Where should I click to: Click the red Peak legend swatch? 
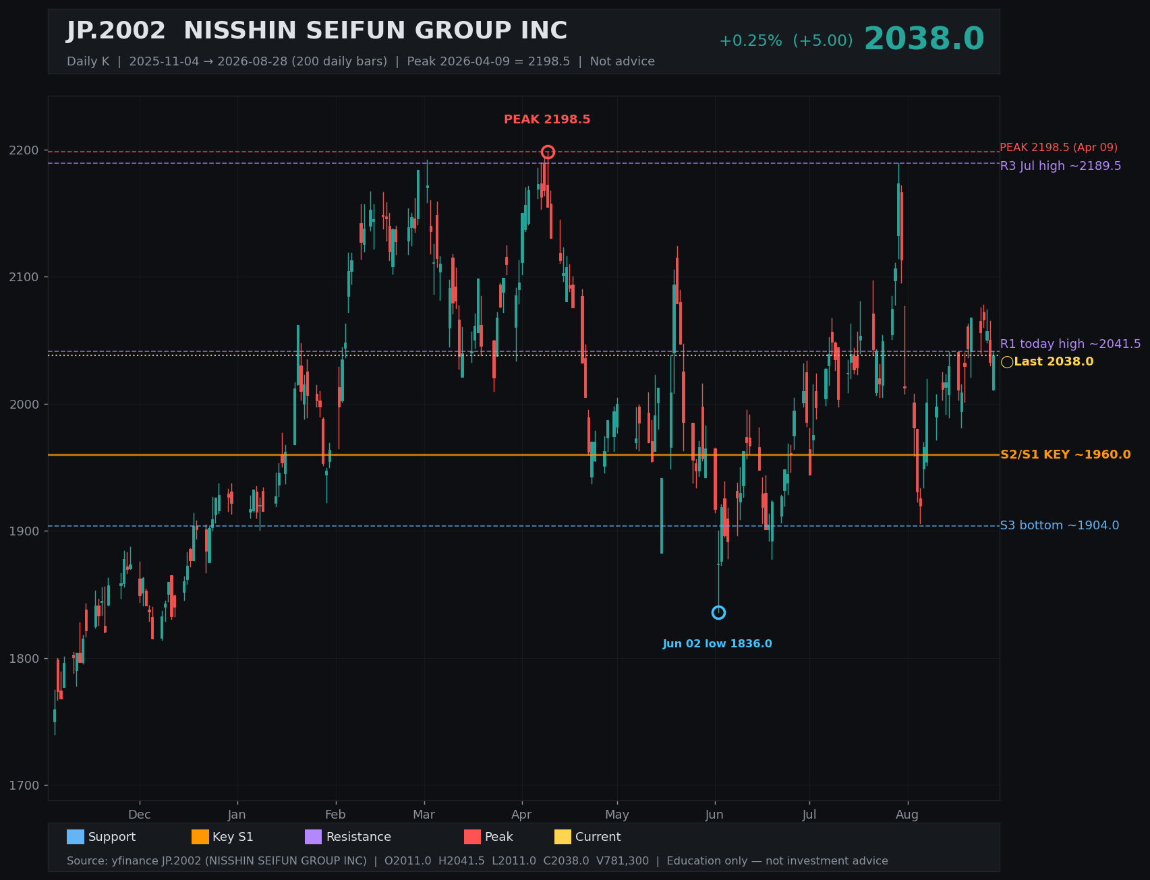472,837
